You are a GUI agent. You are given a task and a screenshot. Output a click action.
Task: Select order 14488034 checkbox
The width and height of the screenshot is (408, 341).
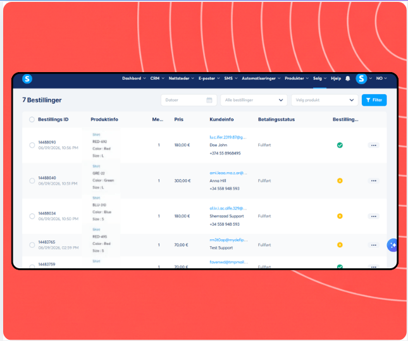(x=32, y=216)
